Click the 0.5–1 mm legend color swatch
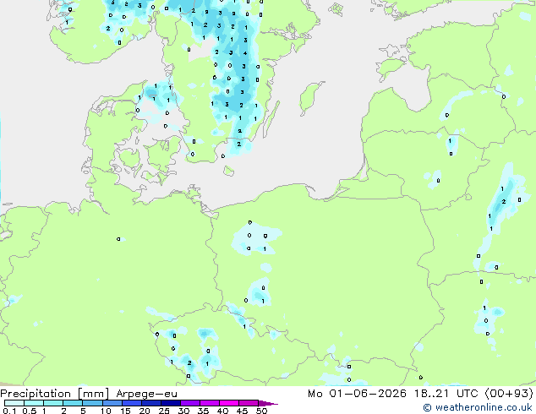The width and height of the screenshot is (536, 414). pyautogui.click(x=34, y=403)
